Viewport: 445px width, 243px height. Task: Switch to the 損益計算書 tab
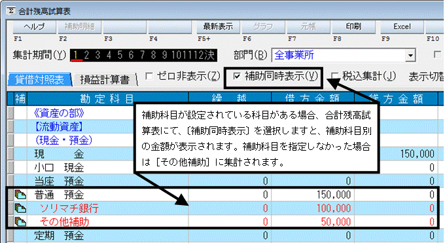[x=105, y=80]
